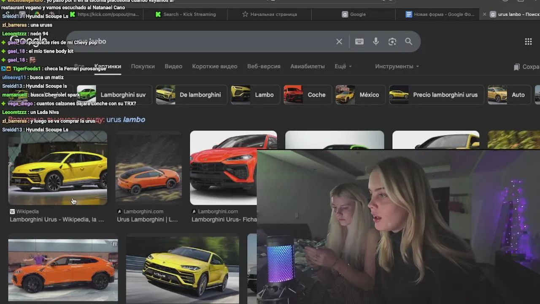Open the on-screen keyboard icon in search bar

(359, 41)
